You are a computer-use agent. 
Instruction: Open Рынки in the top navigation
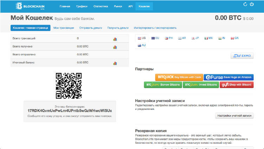tap(118, 6)
